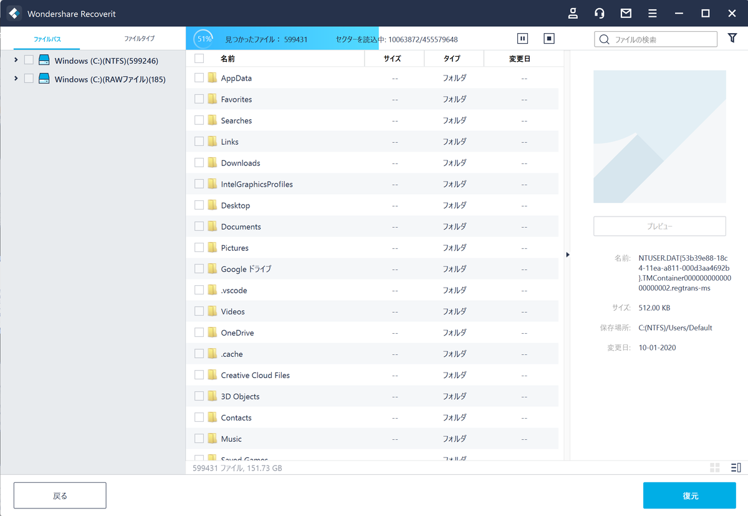Open the headset support icon

600,13
